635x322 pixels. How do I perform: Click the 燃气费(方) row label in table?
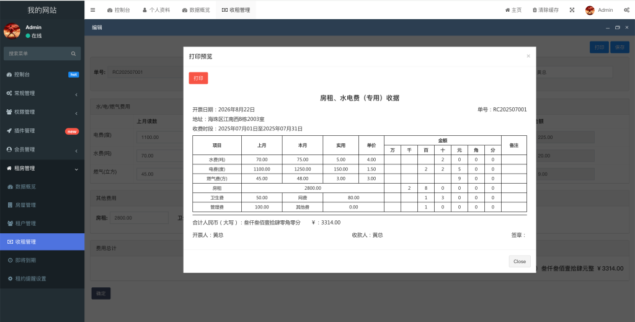click(216, 179)
